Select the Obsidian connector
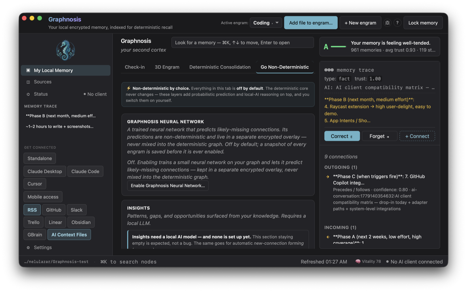The image size is (467, 292). point(81,222)
